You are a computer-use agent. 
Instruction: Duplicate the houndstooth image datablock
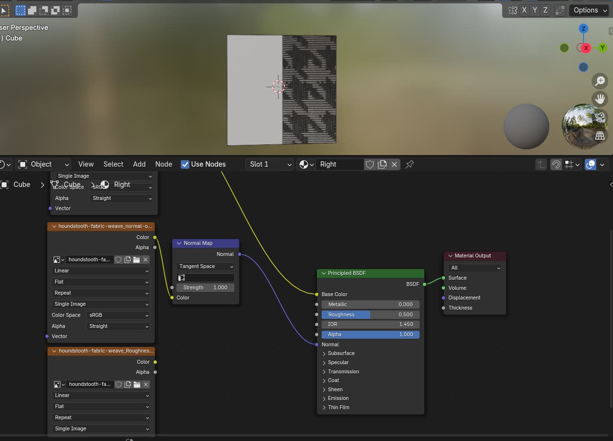127,259
